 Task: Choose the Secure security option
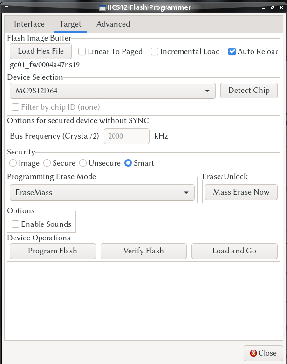click(x=47, y=163)
